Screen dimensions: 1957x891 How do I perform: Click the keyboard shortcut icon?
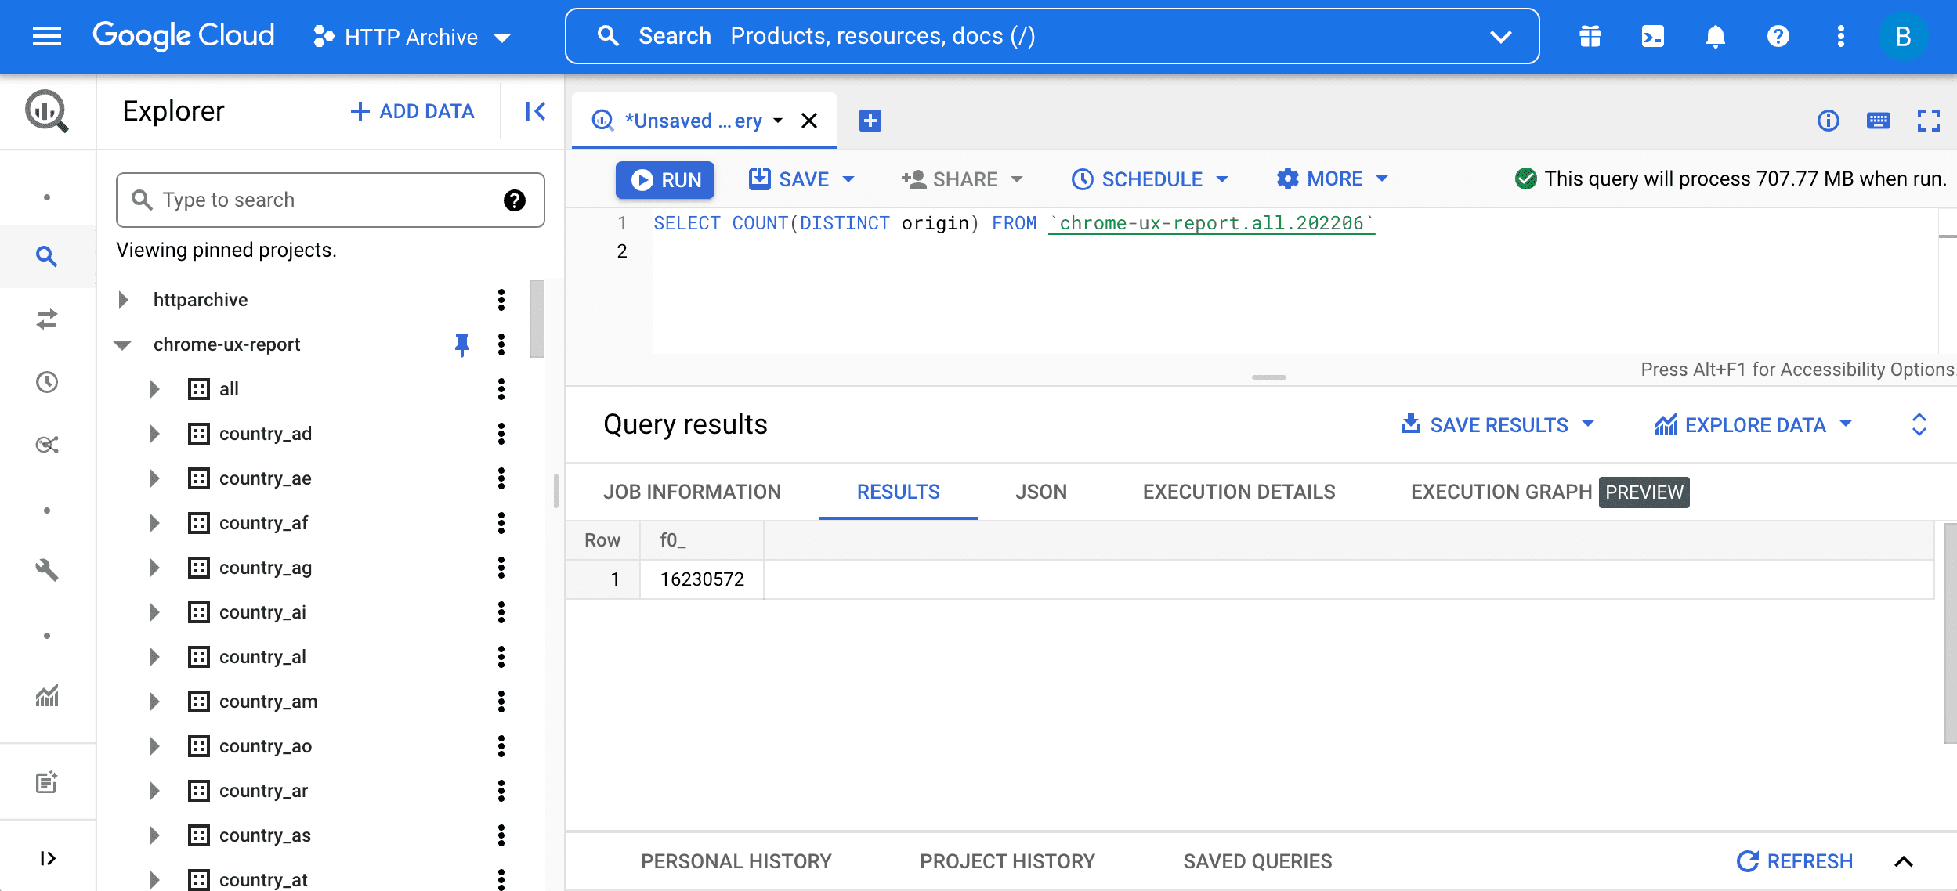pyautogui.click(x=1879, y=121)
